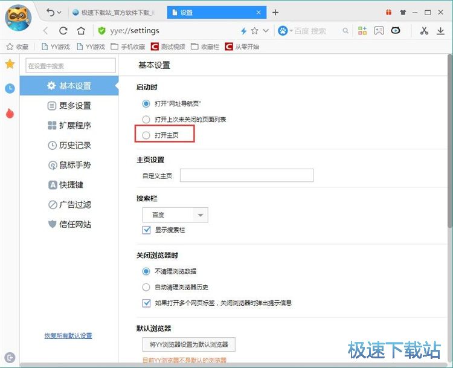
Task: Switch to the 极速下载站 tab
Action: pyautogui.click(x=114, y=13)
